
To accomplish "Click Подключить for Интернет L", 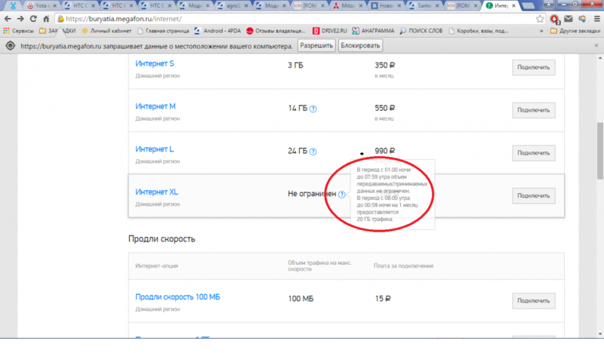I will [534, 153].
